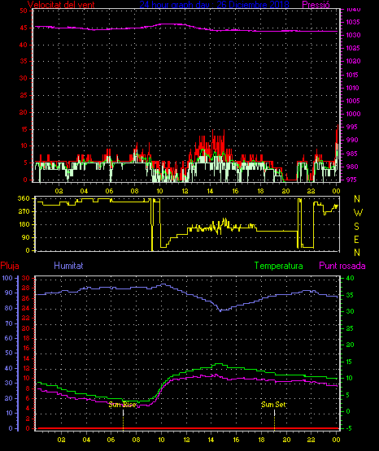Click the 'Sun Set' marker label

(x=273, y=405)
